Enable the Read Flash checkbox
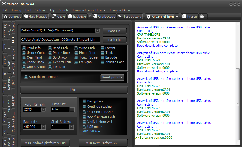The height and width of the screenshot is (147, 242). pyautogui.click(x=50, y=48)
